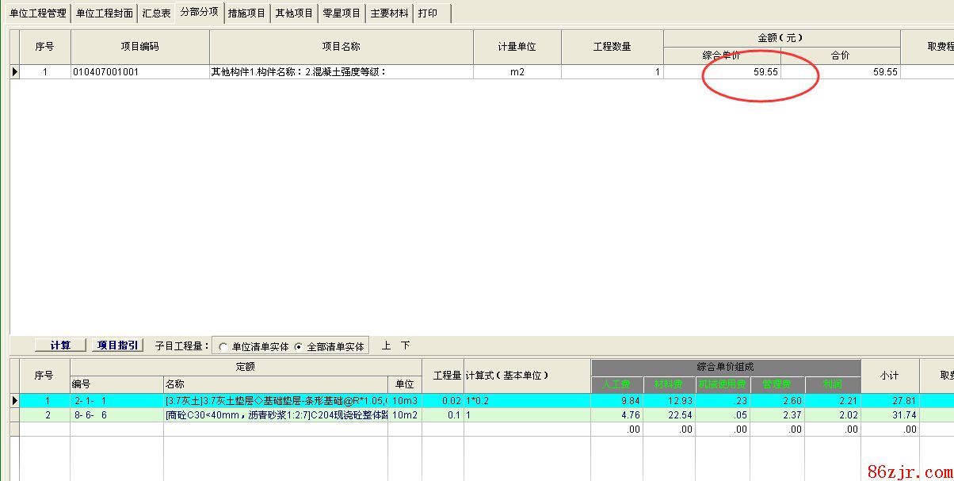The image size is (954, 481).
Task: Open the 其他项目 tab
Action: [294, 13]
